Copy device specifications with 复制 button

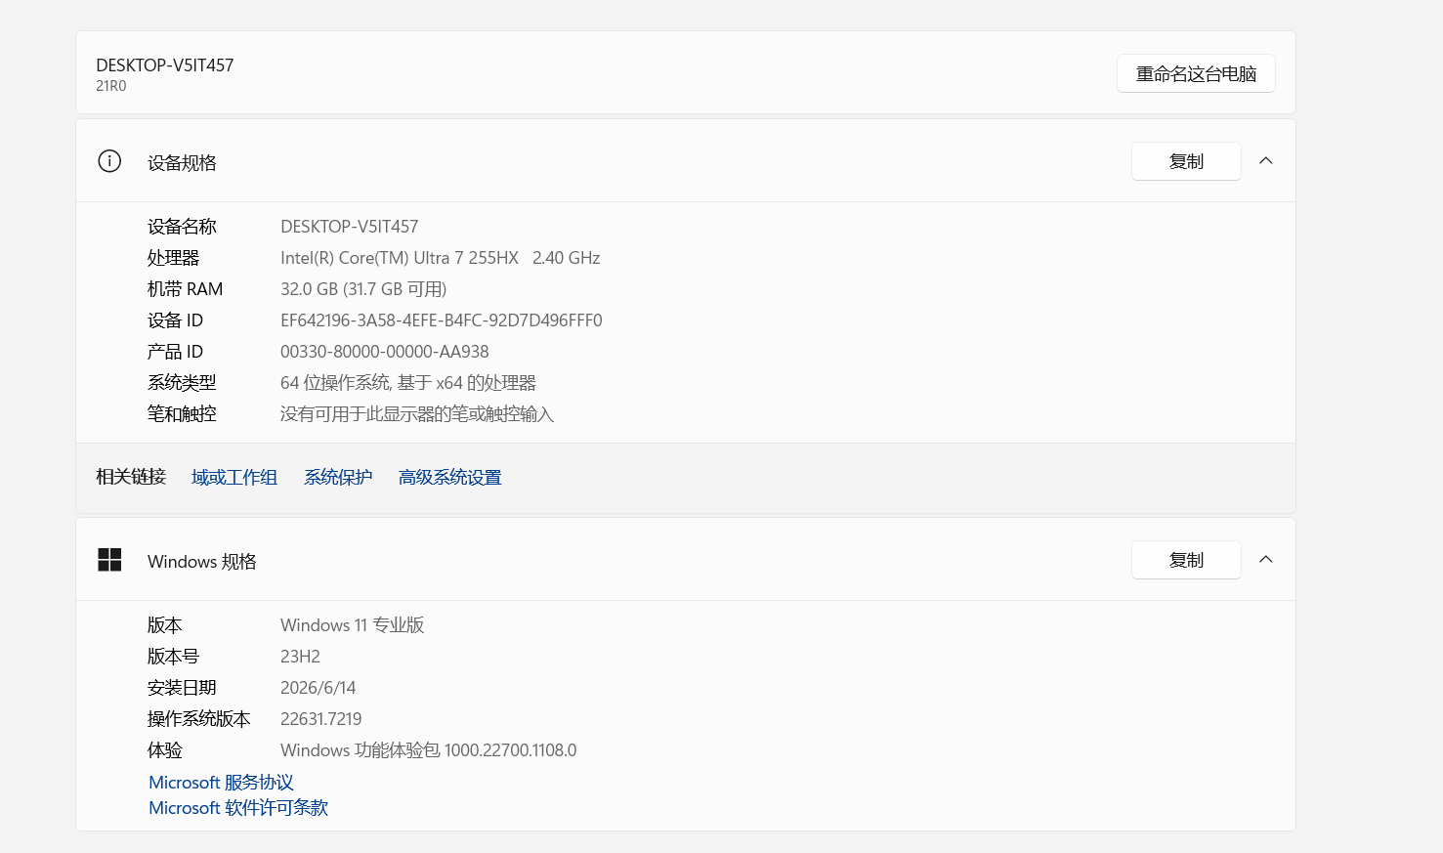[x=1186, y=161]
